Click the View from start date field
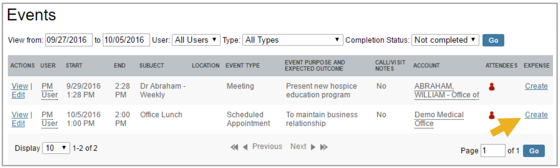The image size is (560, 168). pos(69,40)
